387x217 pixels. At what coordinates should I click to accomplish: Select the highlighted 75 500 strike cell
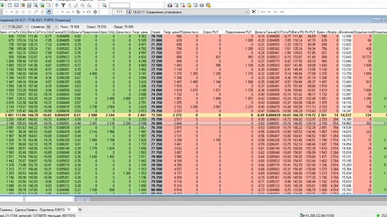click(x=156, y=115)
